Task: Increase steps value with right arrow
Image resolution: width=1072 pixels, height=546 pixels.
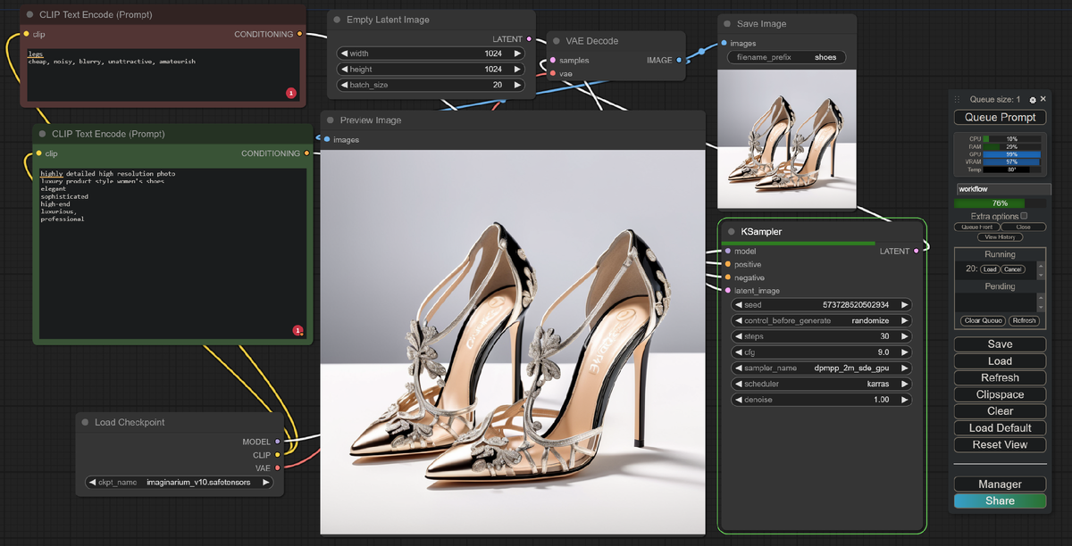Action: pos(904,336)
